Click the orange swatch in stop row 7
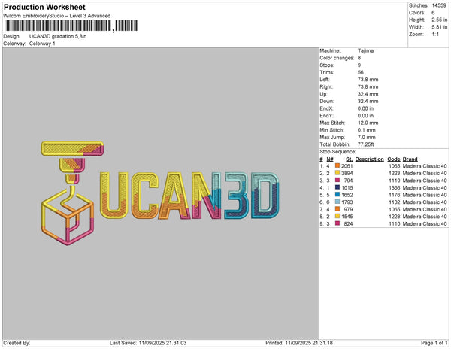This screenshot has height=349, width=451. pos(337,209)
